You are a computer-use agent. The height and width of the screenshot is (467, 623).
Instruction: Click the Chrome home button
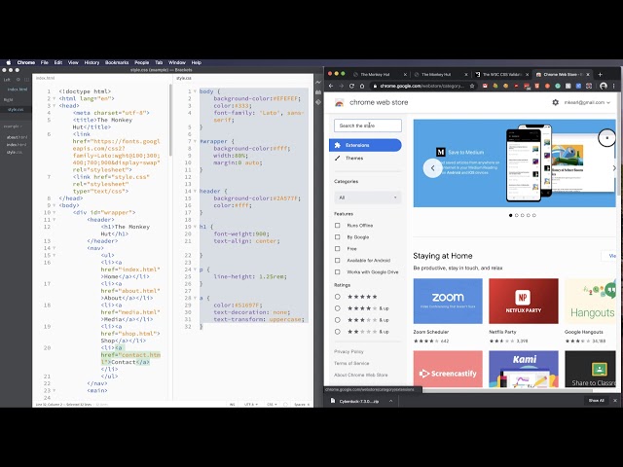[x=362, y=86]
